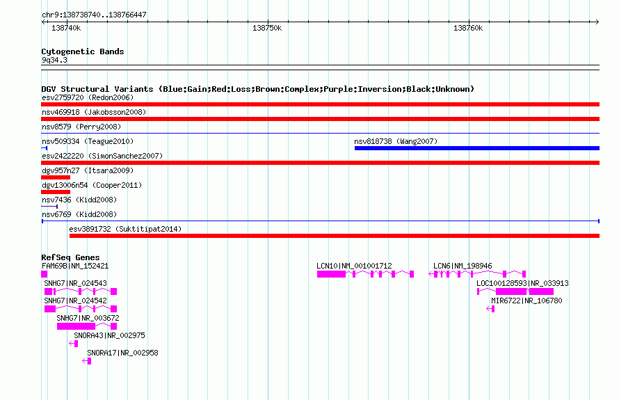This screenshot has height=400, width=619.
Task: Click the FAM69B gene exon block
Action: [x=45, y=274]
